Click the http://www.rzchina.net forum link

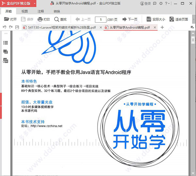tap(46, 126)
